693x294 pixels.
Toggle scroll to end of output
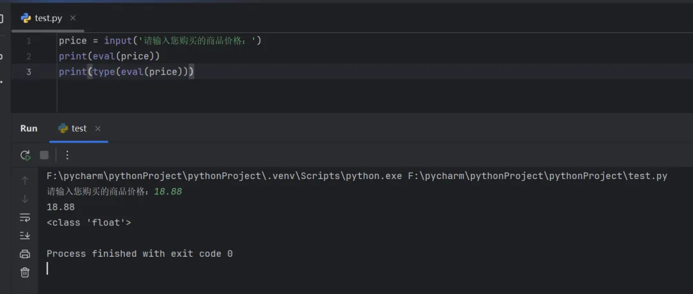(x=25, y=236)
